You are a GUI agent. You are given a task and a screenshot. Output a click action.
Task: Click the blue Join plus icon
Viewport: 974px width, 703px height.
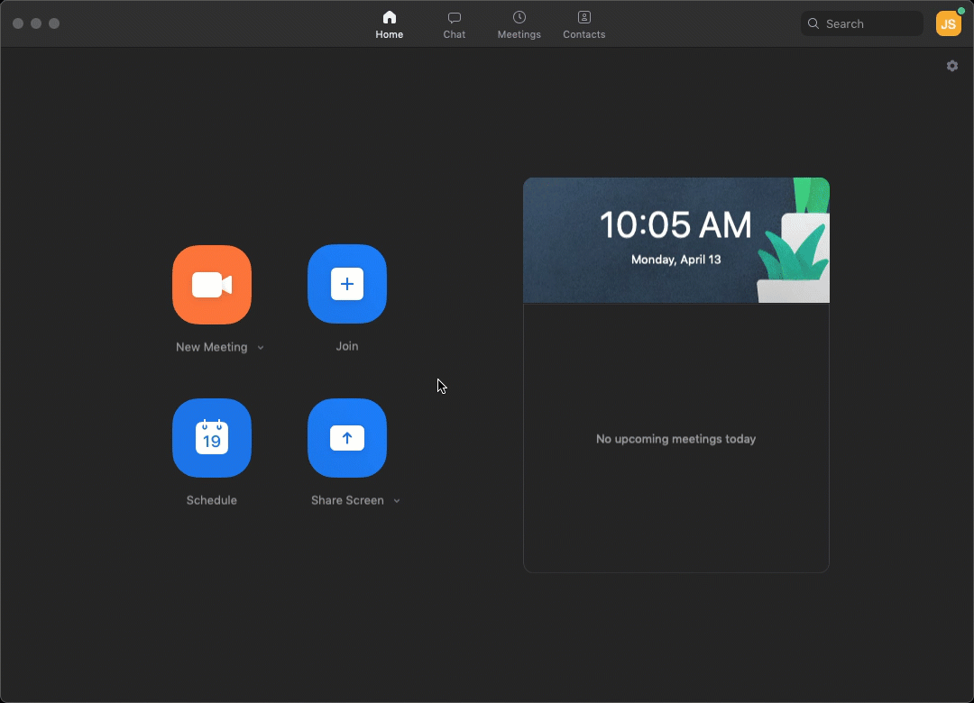coord(347,284)
